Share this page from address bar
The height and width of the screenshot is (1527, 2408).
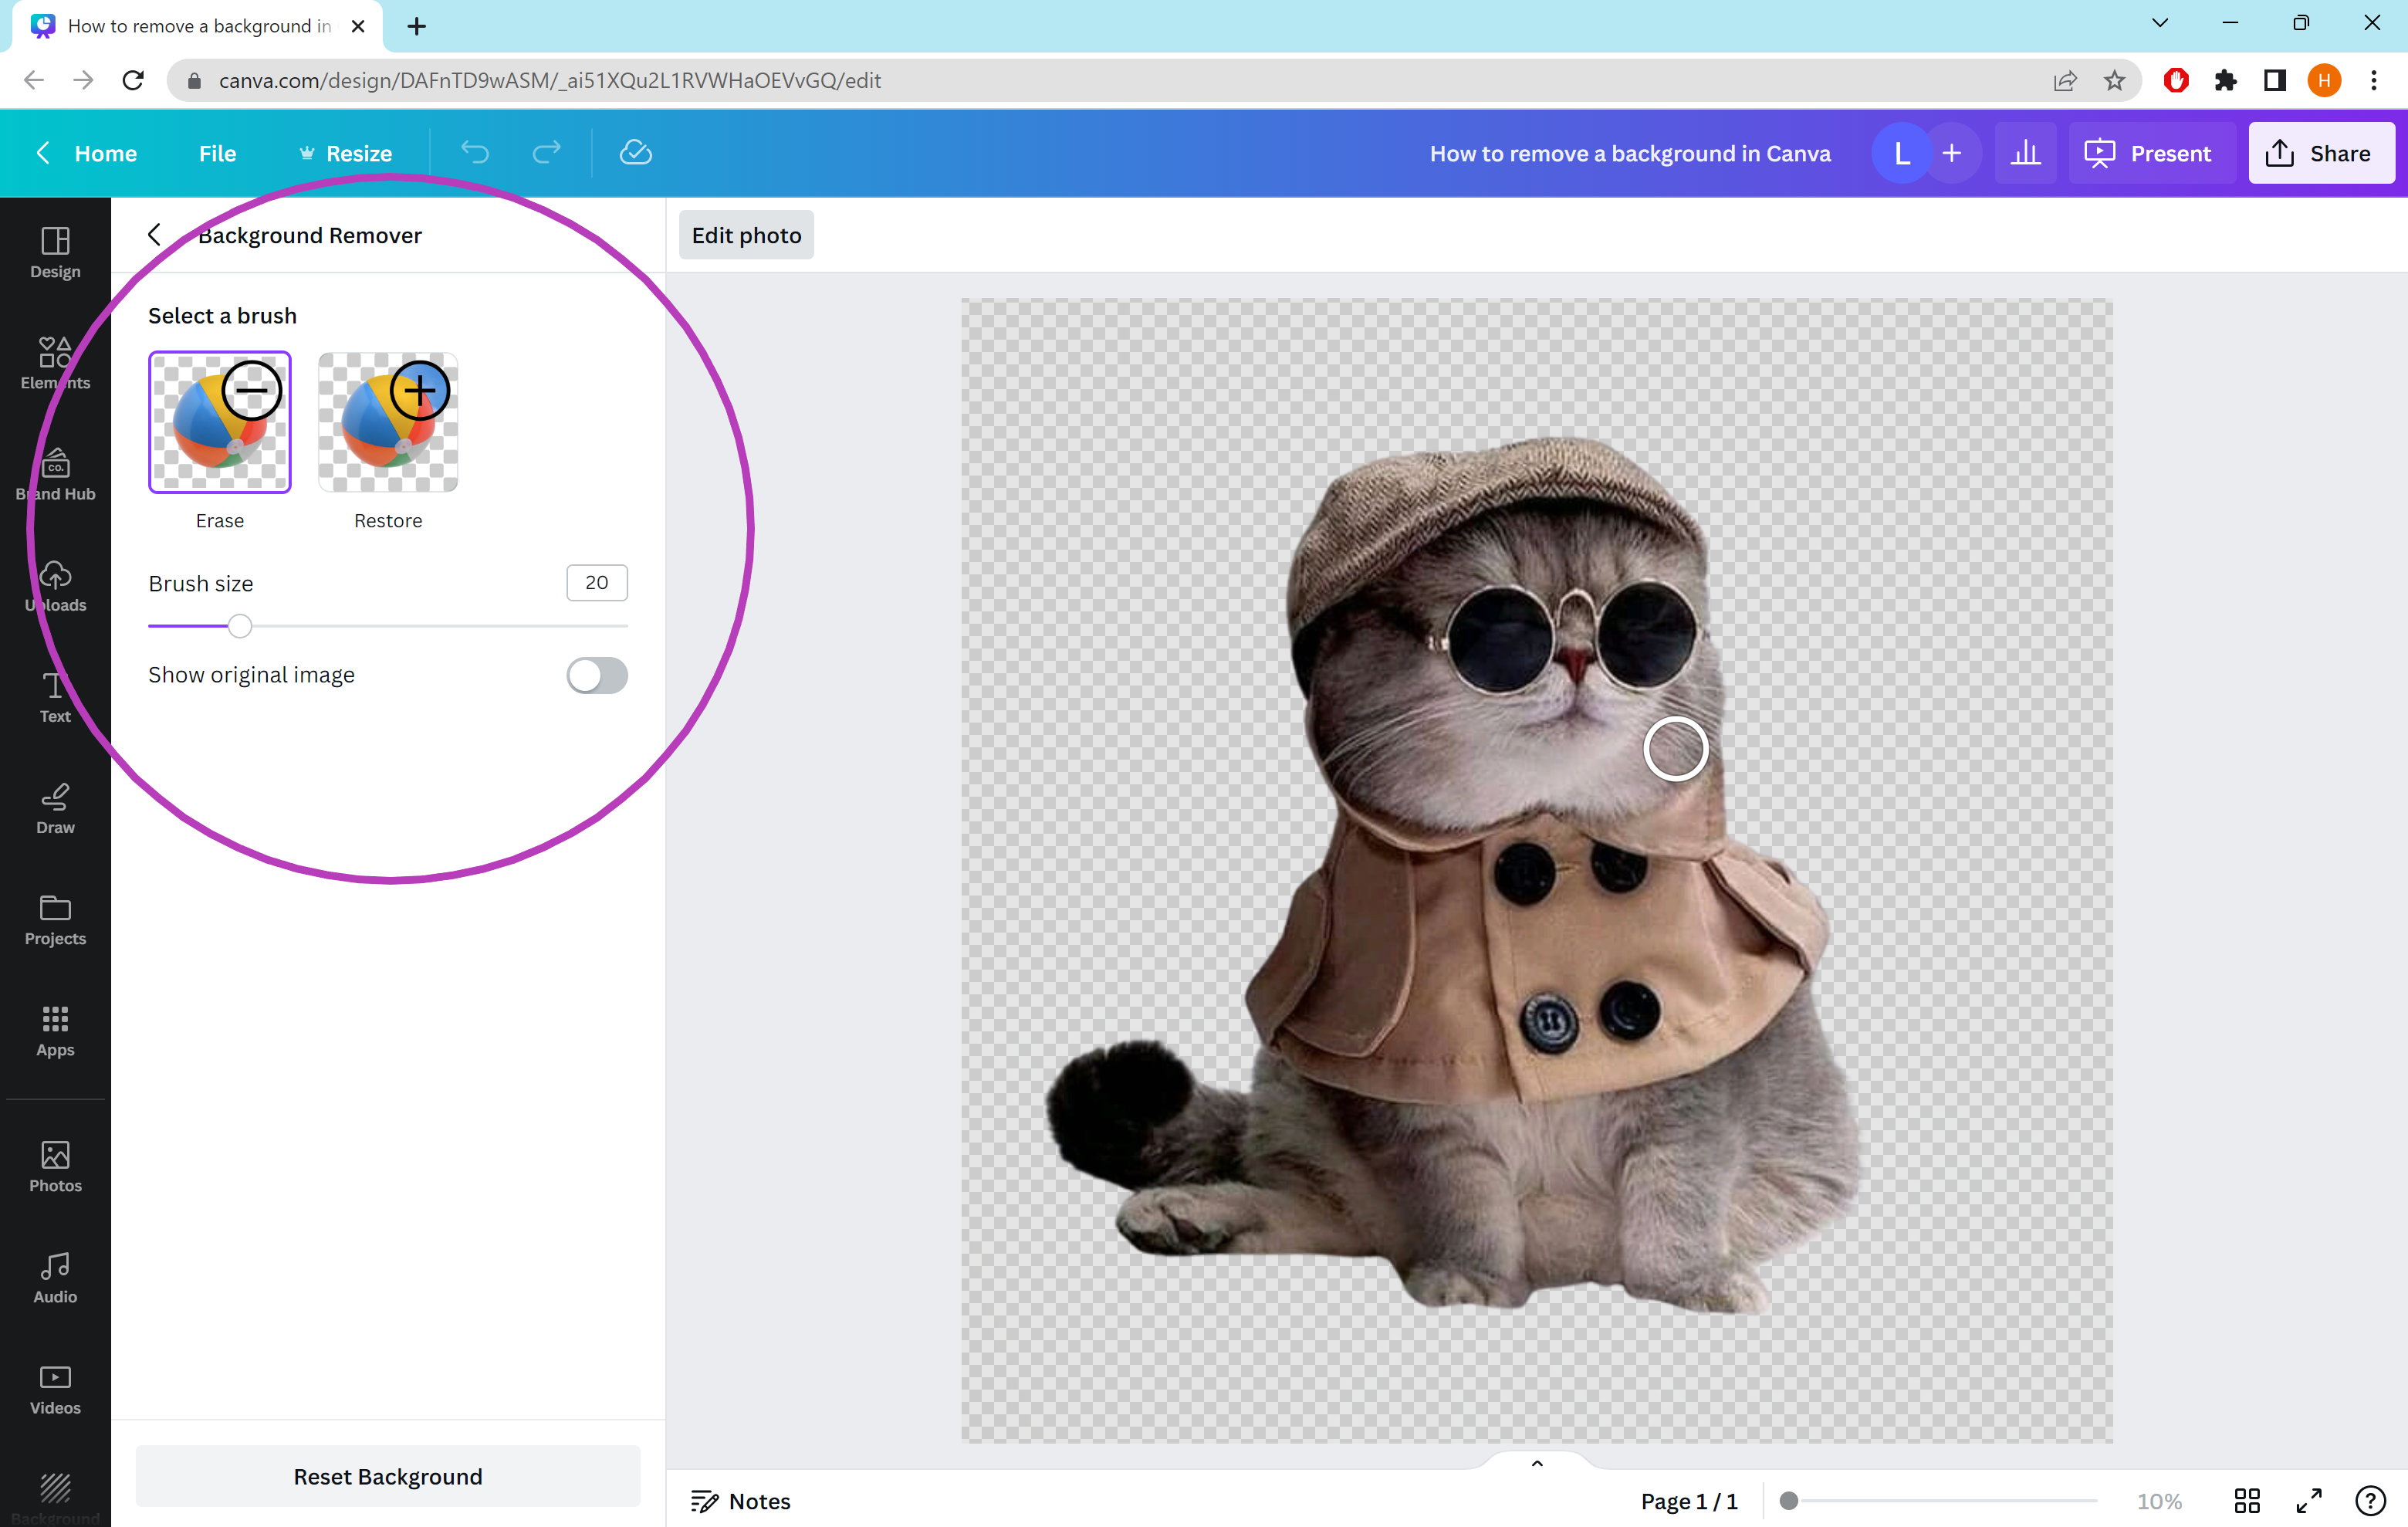(x=2065, y=81)
